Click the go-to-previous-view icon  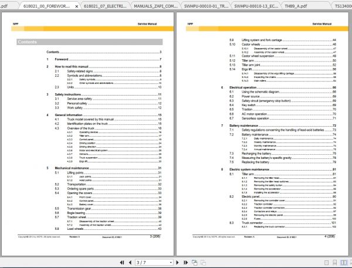click(x=194, y=262)
